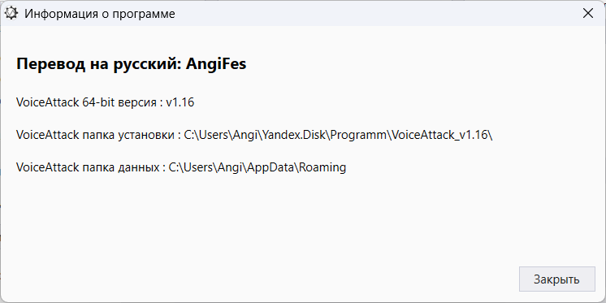Click the VoiceAttack 64-bit версия label
The image size is (606, 303).
click(x=87, y=102)
